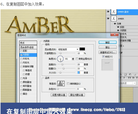Click the adjustment layer icon in layers panel

click(130, 75)
